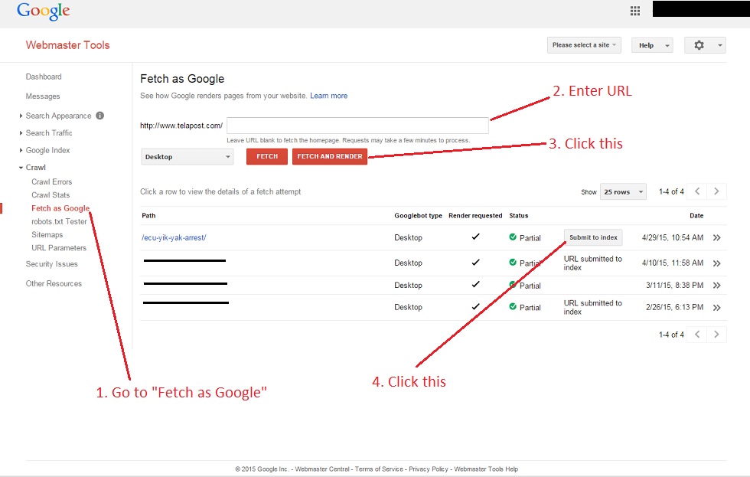
Task: Open Webmaster Tools Help footer link
Action: [x=486, y=469]
